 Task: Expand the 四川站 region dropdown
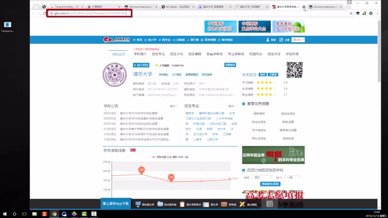(298, 40)
